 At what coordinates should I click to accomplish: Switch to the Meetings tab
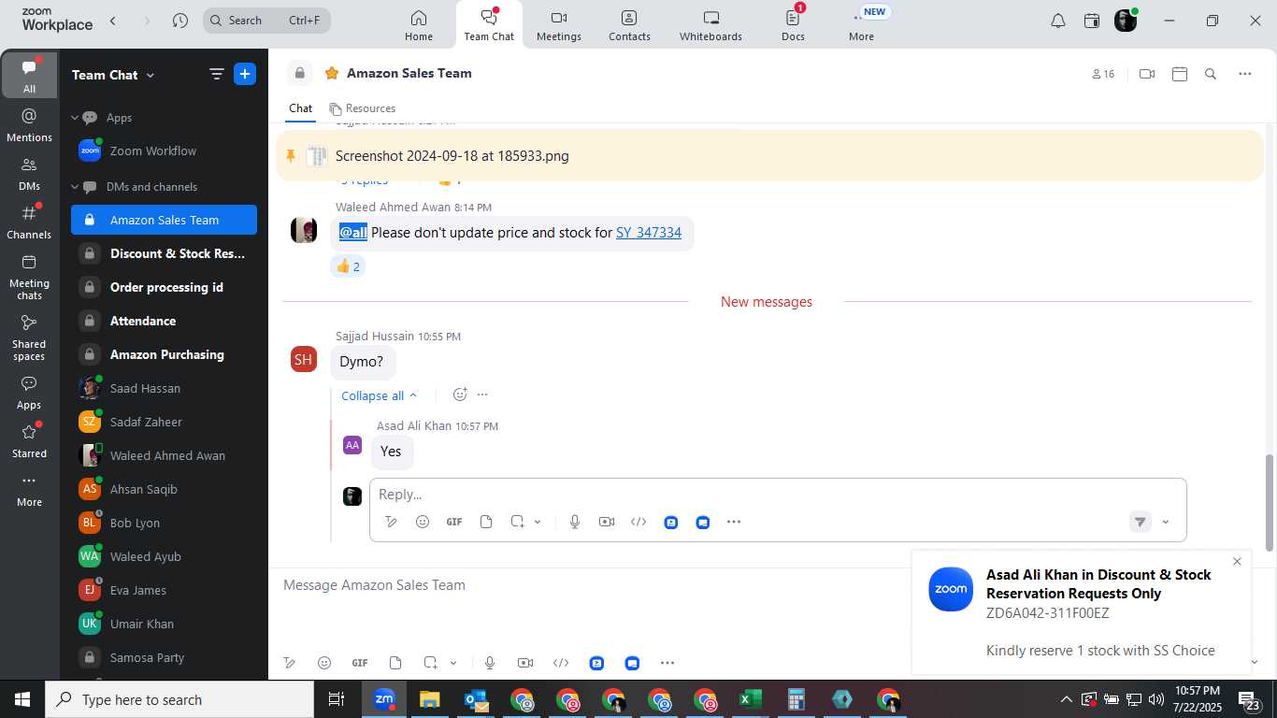tap(559, 25)
